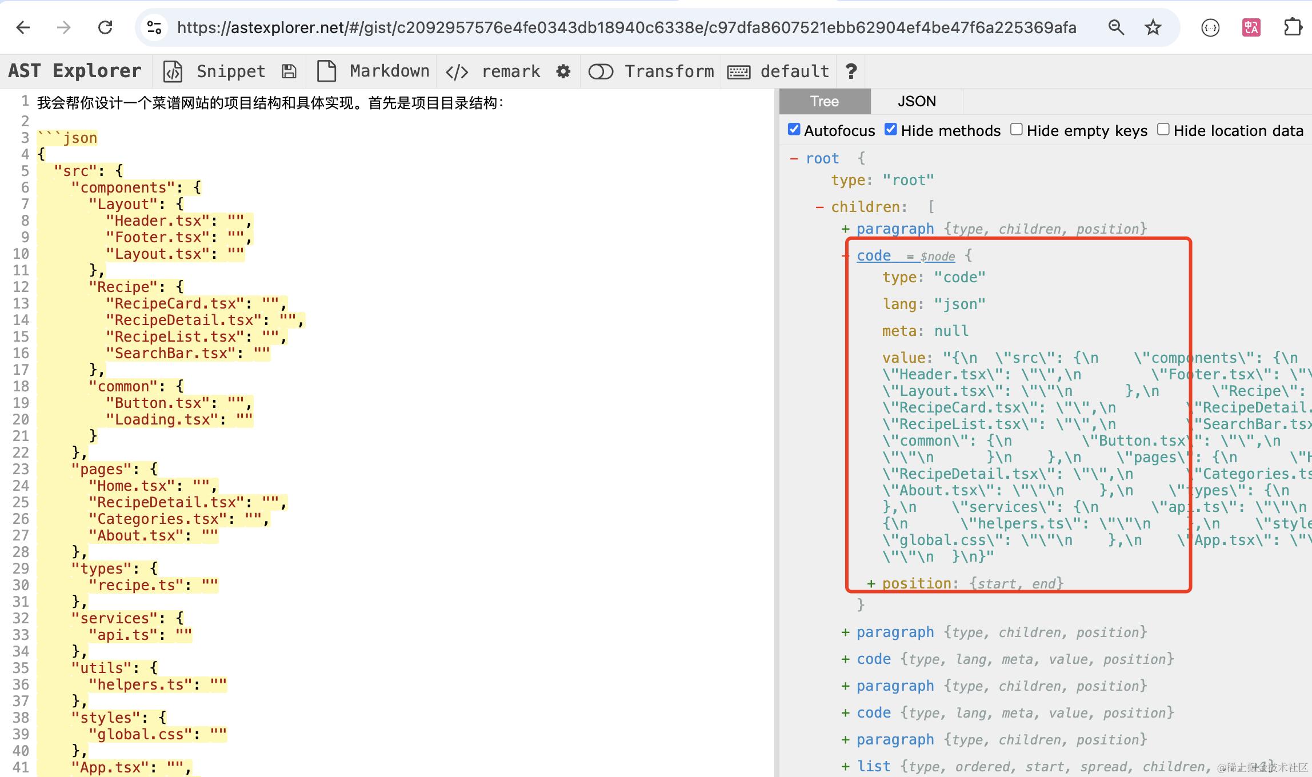Open the help question mark
1312x777 pixels.
[851, 71]
